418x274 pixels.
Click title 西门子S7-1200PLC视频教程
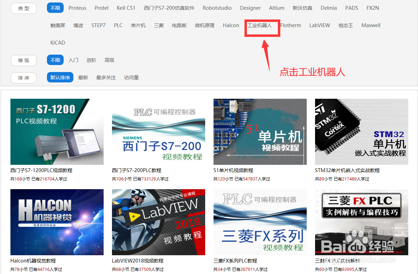(x=41, y=170)
